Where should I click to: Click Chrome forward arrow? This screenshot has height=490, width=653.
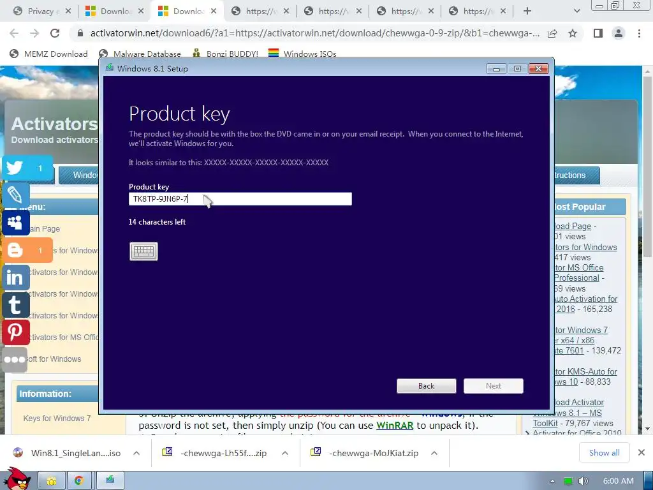pyautogui.click(x=34, y=33)
